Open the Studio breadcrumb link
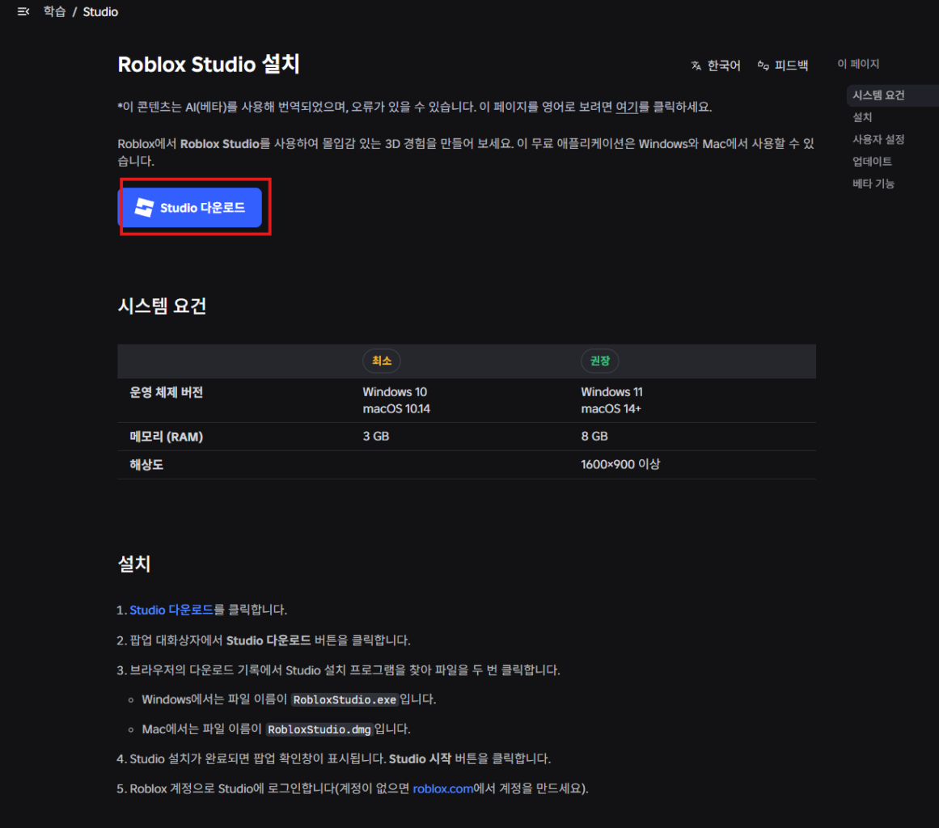The image size is (939, 828). pos(100,12)
